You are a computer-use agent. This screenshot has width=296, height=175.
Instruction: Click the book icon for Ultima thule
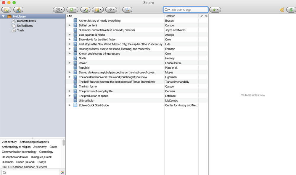(75, 100)
